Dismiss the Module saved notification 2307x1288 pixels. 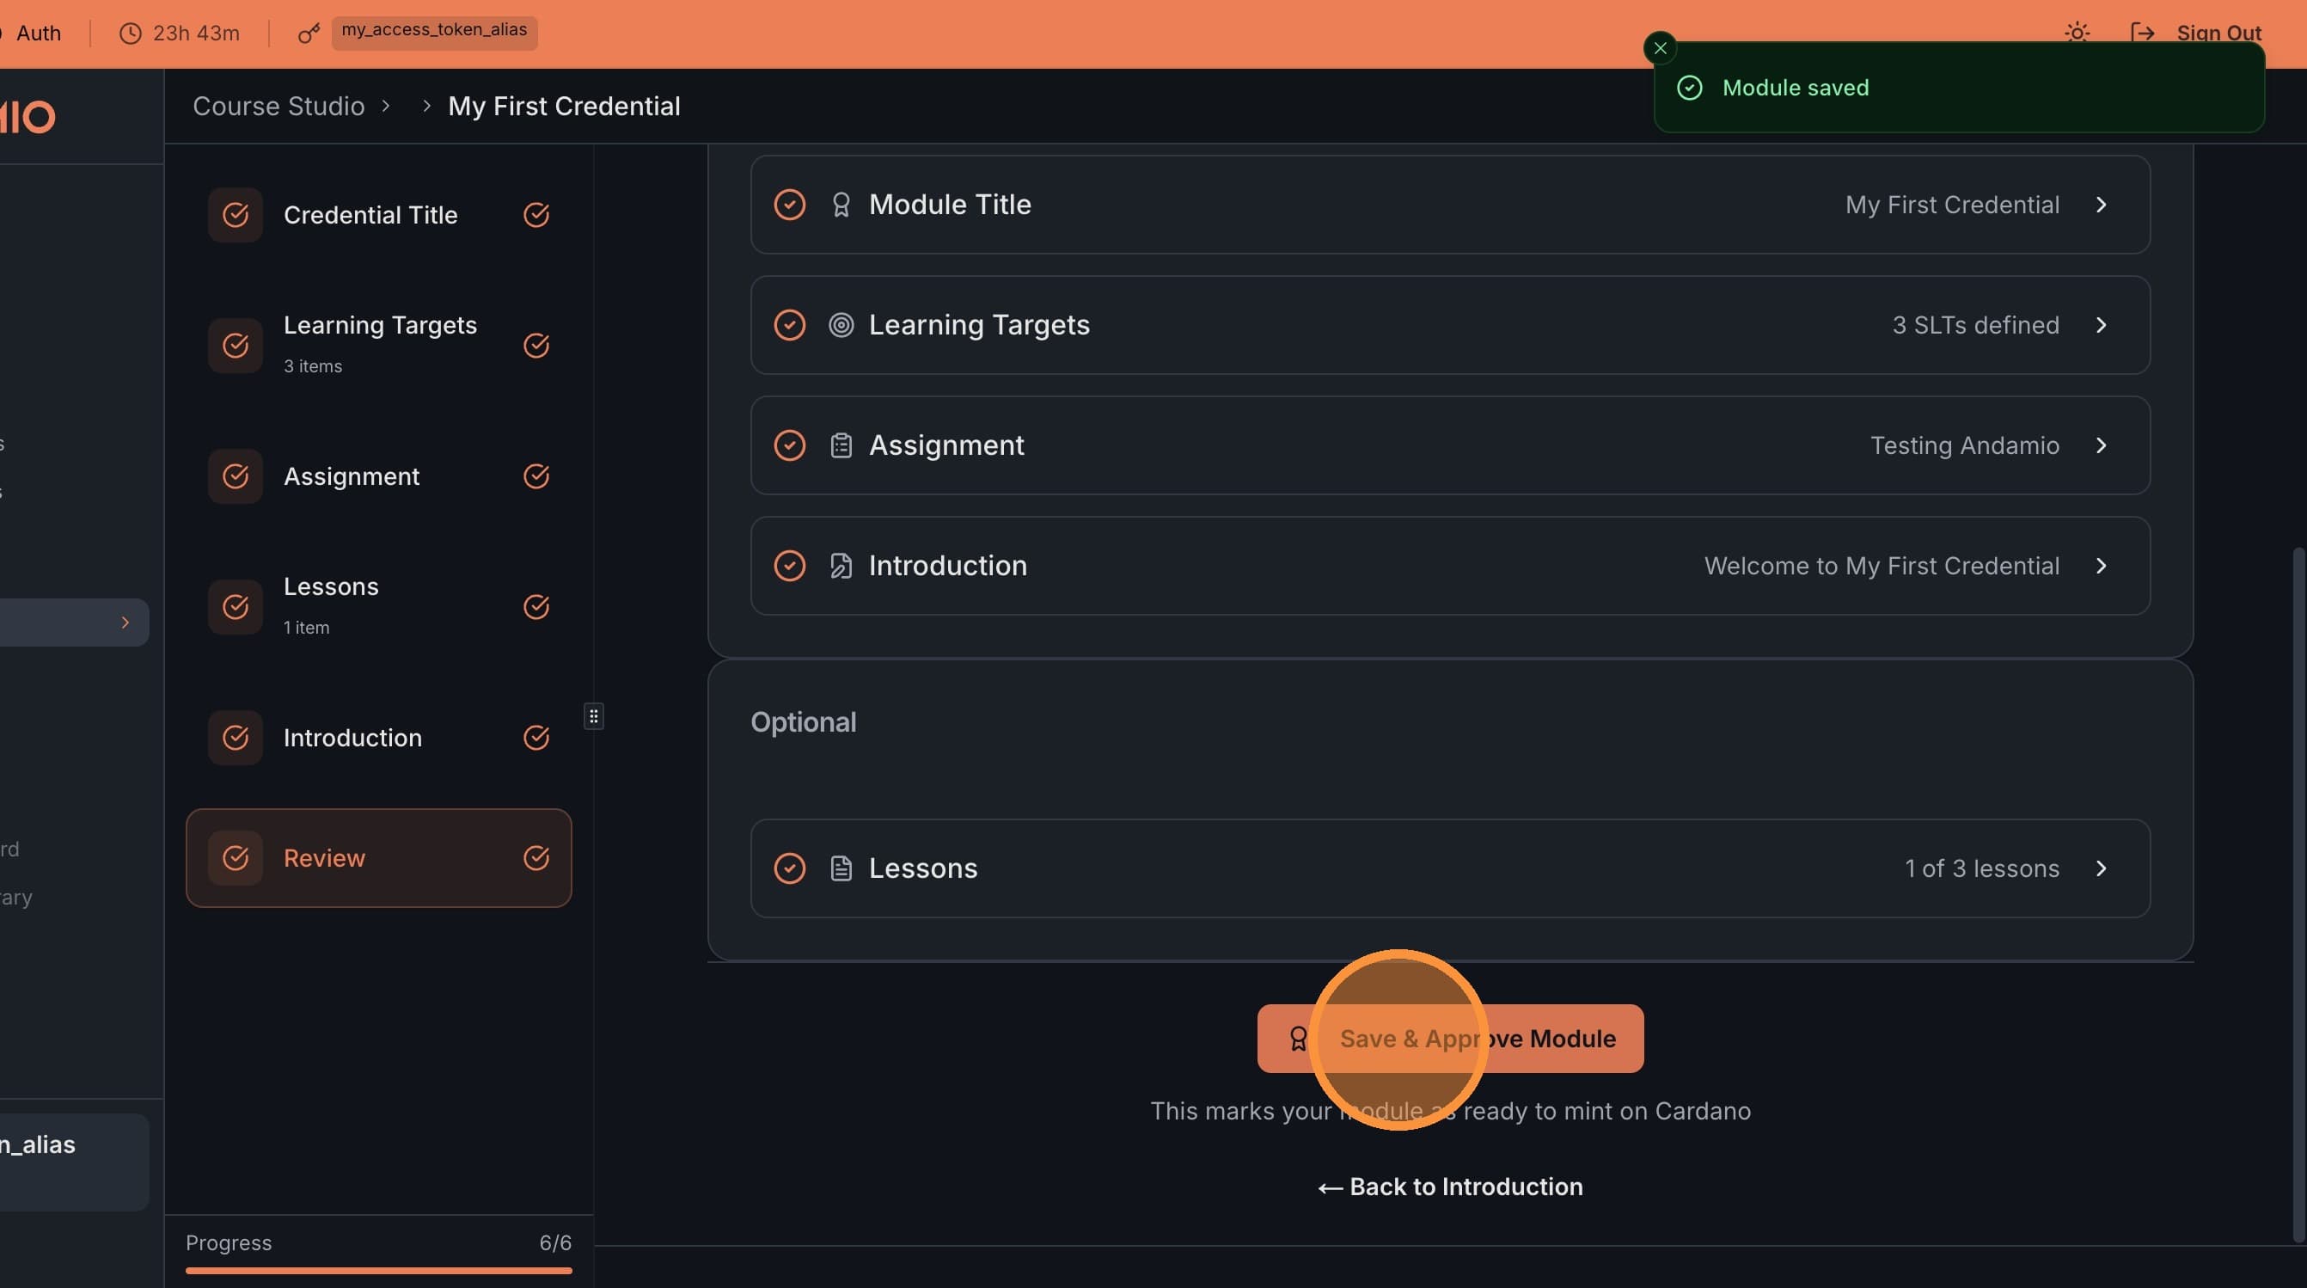click(x=1660, y=47)
